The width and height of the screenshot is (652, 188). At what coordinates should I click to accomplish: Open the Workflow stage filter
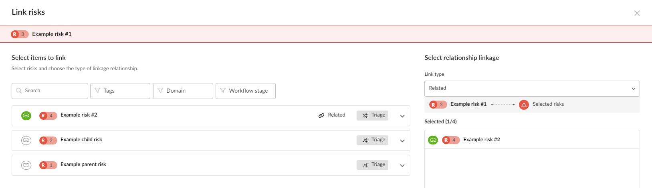(x=246, y=91)
